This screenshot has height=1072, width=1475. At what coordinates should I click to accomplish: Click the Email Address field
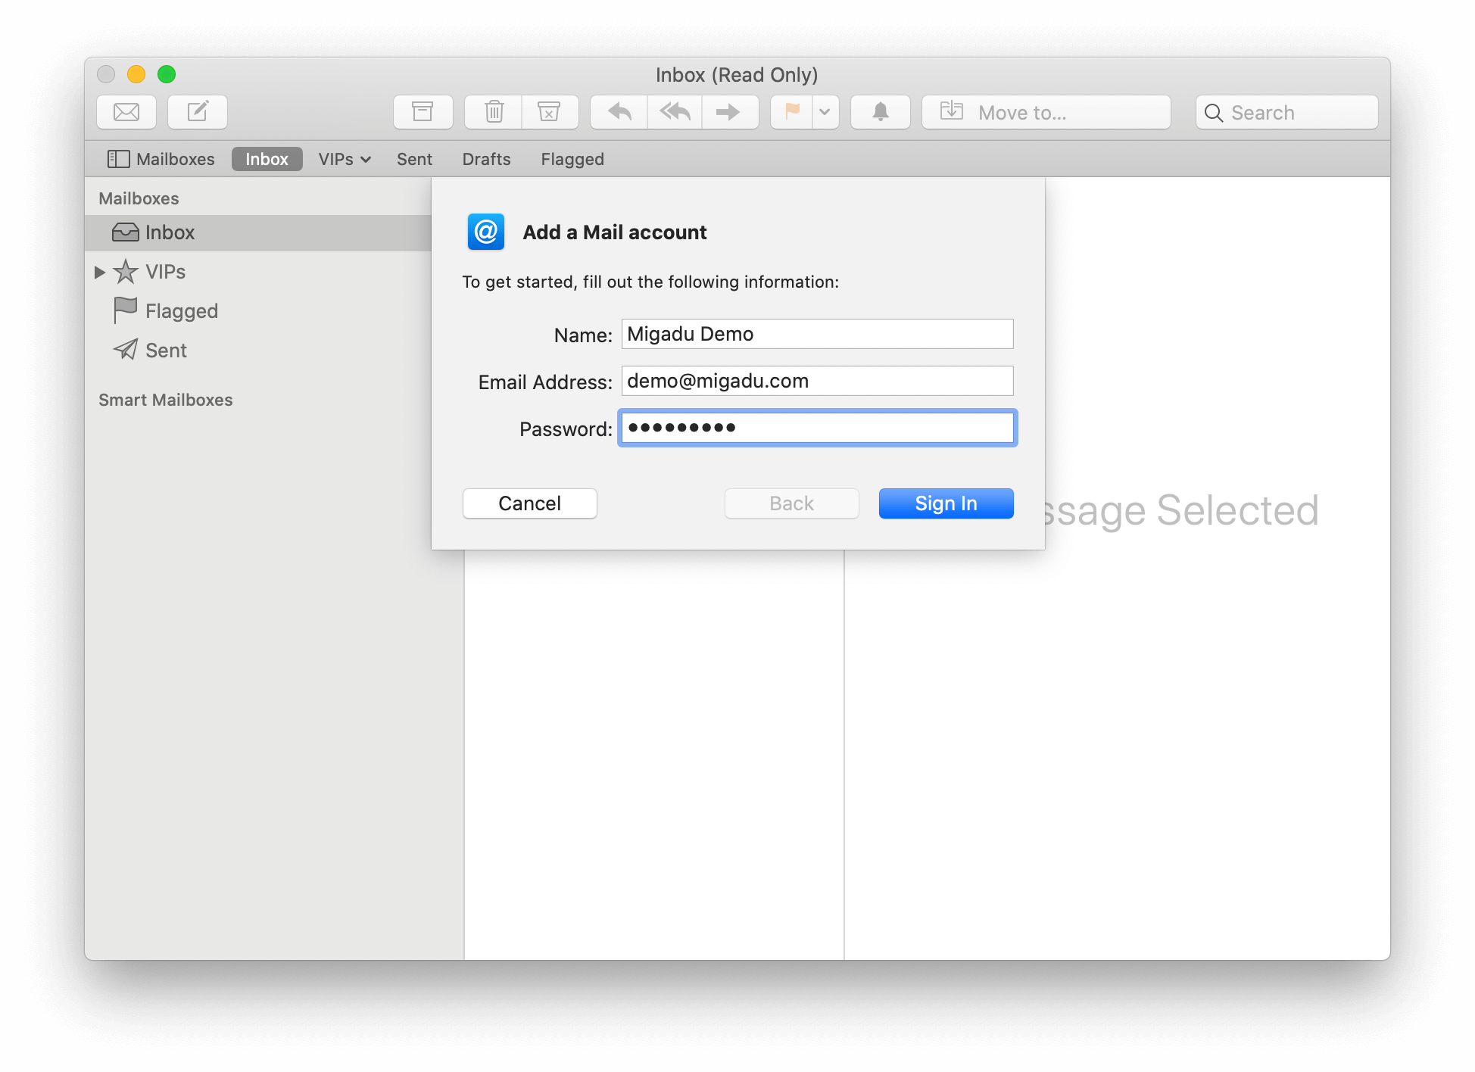(817, 381)
